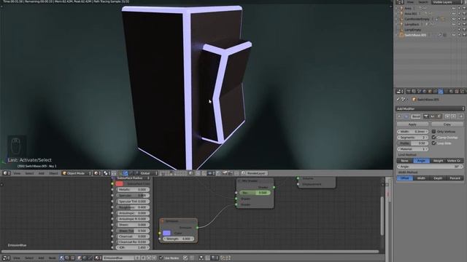
Task: Remove the Bevel modifier with X
Action: coord(461,116)
